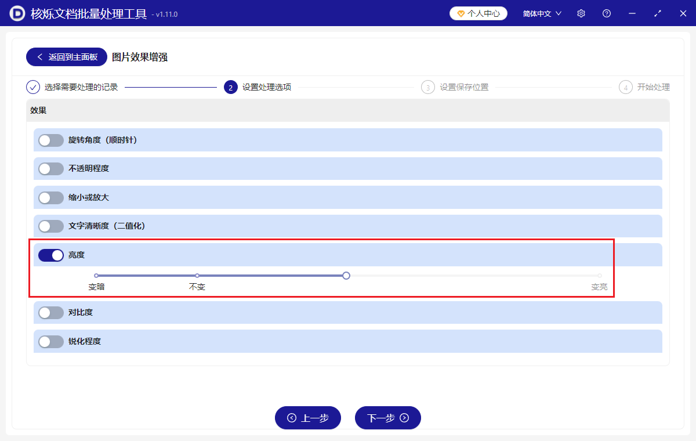
Task: Enable the 文字清晰度 binarization toggle
Action: (x=50, y=226)
